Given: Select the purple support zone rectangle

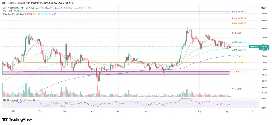Looking at the screenshot, I should coord(116,73).
